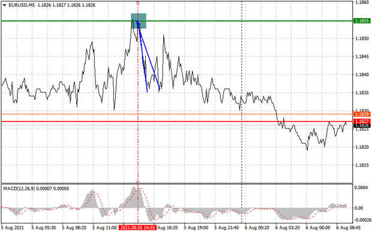The image size is (372, 233).
Task: Select the -0.00026 MACD scale value
Action: tap(363, 220)
